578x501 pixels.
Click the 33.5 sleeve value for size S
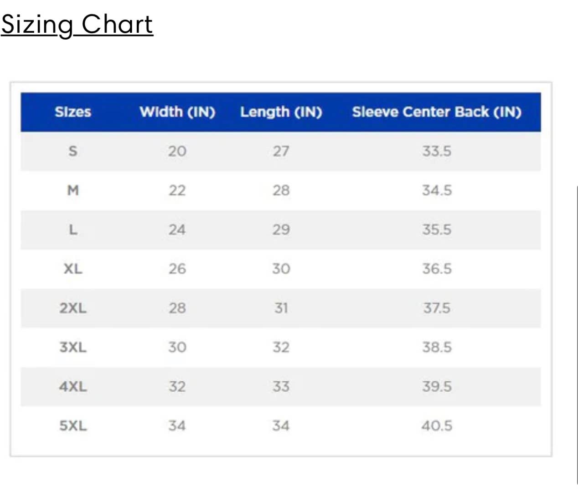point(436,151)
